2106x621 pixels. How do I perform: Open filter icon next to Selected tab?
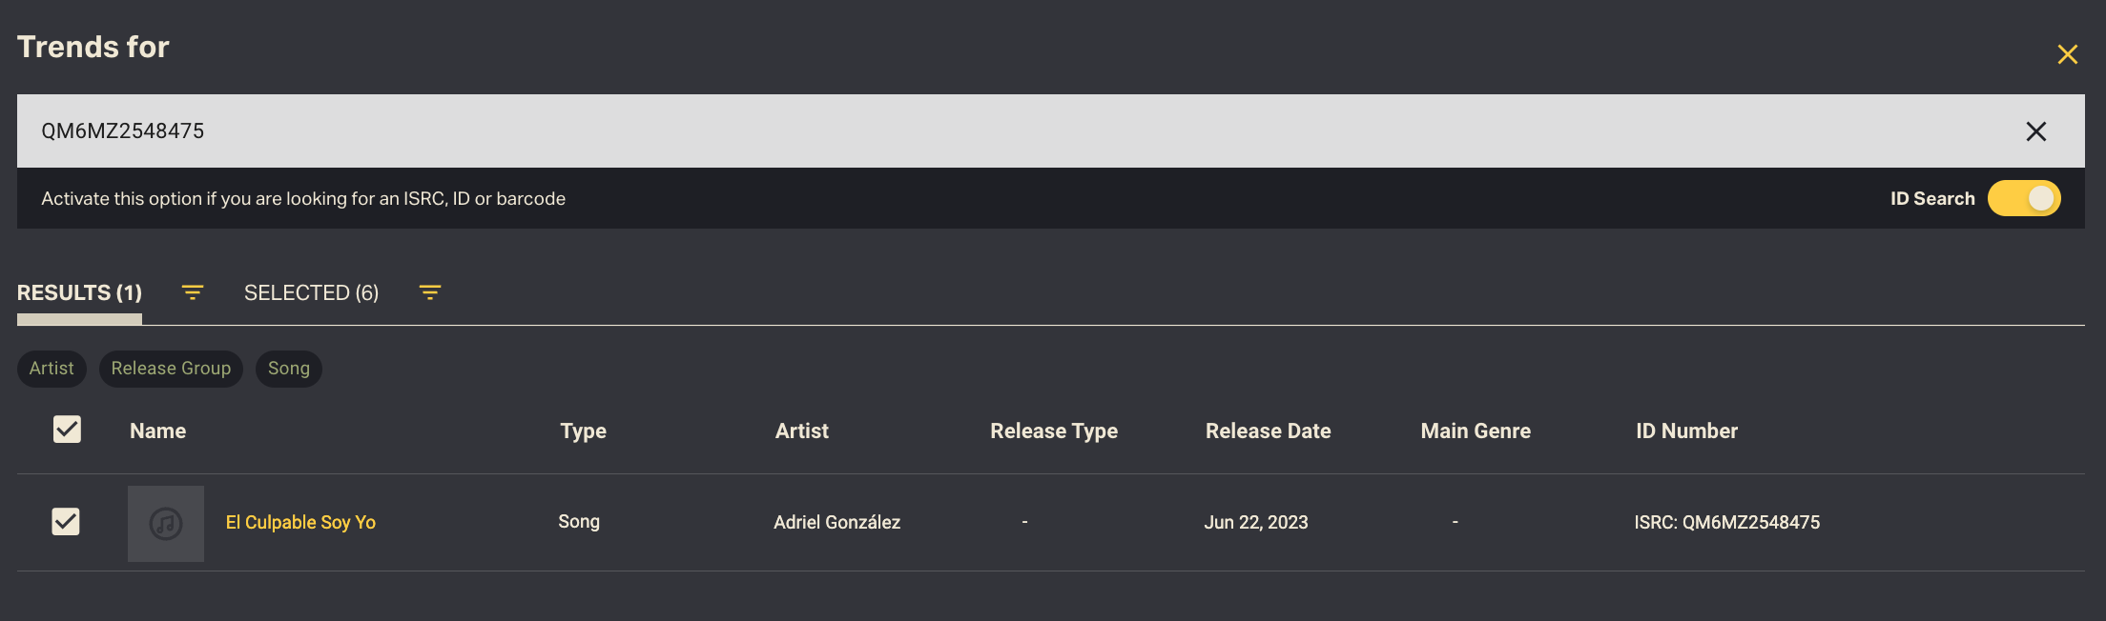(x=430, y=292)
